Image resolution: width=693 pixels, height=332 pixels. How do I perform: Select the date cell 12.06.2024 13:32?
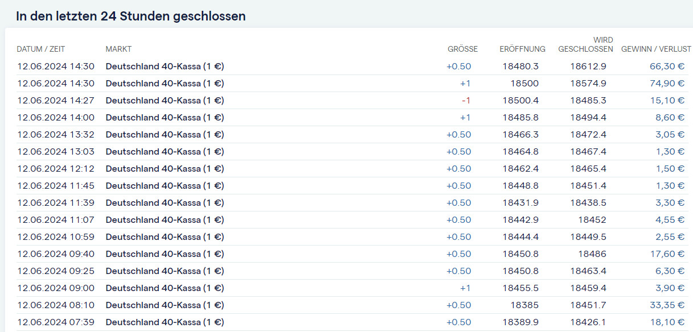[x=56, y=135]
